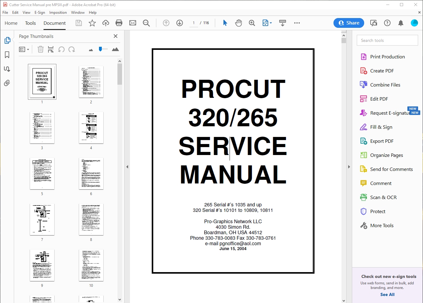Upload the file using the cloud icon
423x303 pixels.
(x=106, y=23)
